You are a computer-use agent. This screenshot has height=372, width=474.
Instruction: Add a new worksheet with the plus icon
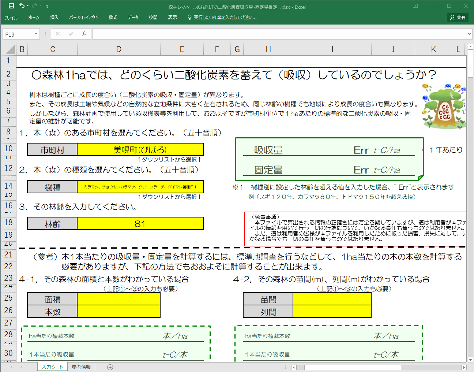click(109, 367)
